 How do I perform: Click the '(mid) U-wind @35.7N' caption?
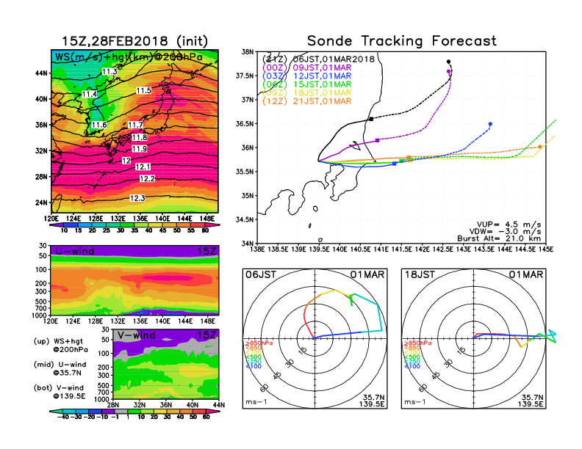[60, 368]
